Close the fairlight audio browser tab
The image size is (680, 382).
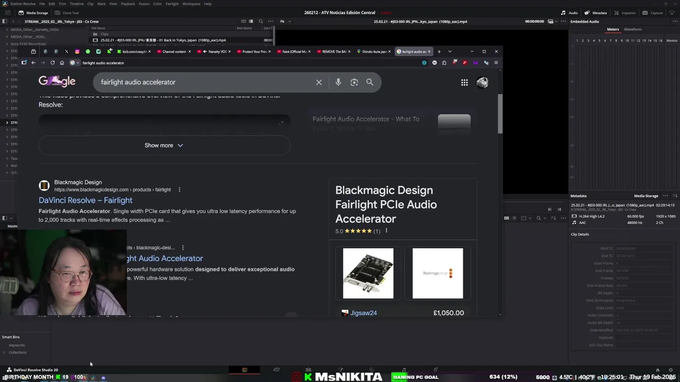(429, 51)
